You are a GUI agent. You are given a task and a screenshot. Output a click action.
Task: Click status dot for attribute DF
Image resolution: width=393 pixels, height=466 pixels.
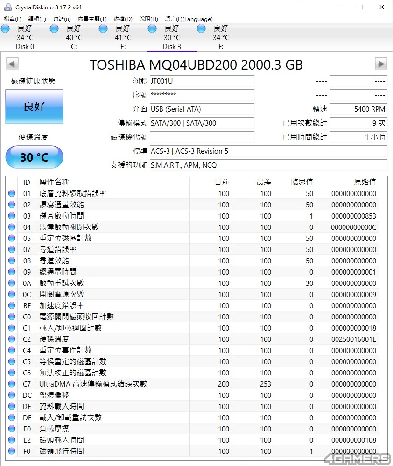coord(12,417)
